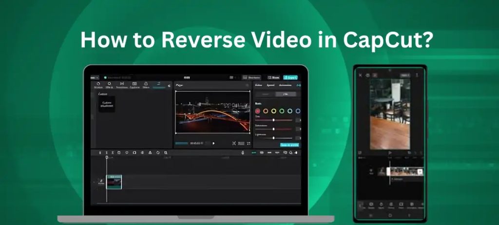Open the Shortcuts button in the top bar
This screenshot has width=499, height=225.
pyautogui.click(x=251, y=77)
